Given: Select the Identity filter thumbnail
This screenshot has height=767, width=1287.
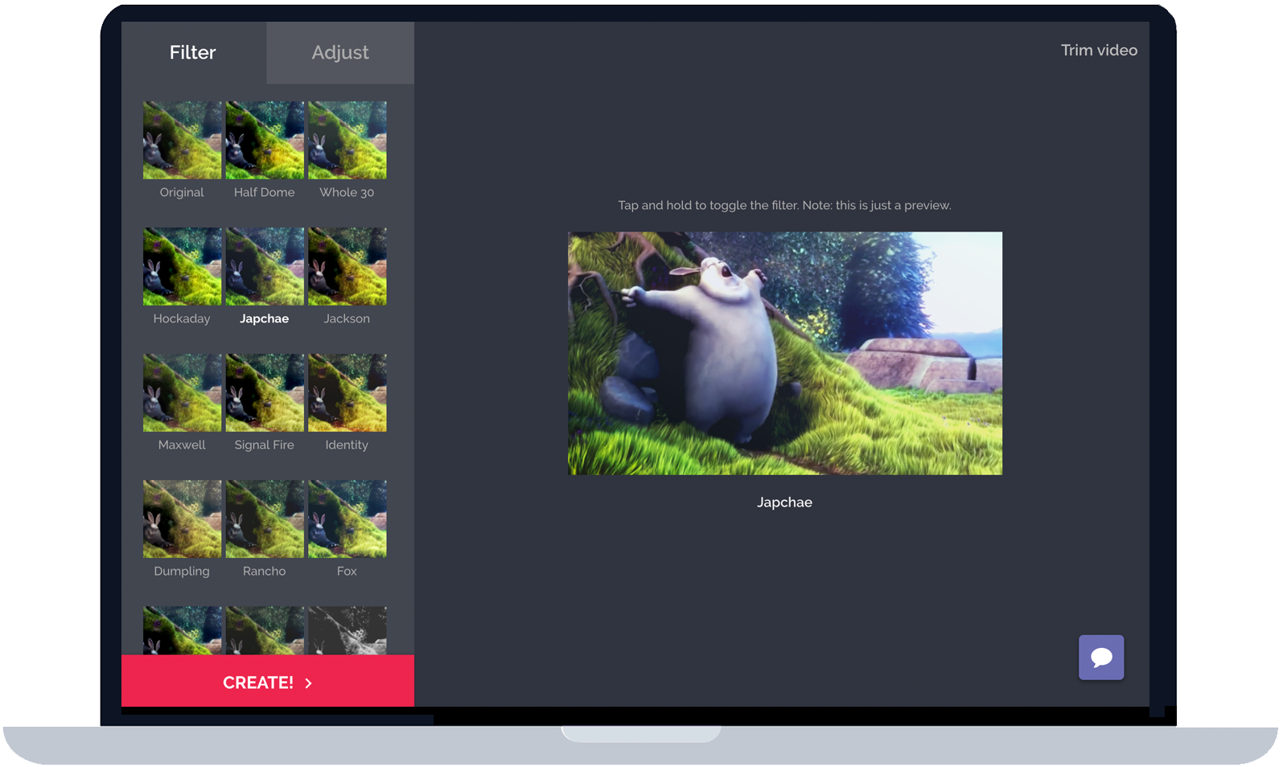Looking at the screenshot, I should (347, 393).
